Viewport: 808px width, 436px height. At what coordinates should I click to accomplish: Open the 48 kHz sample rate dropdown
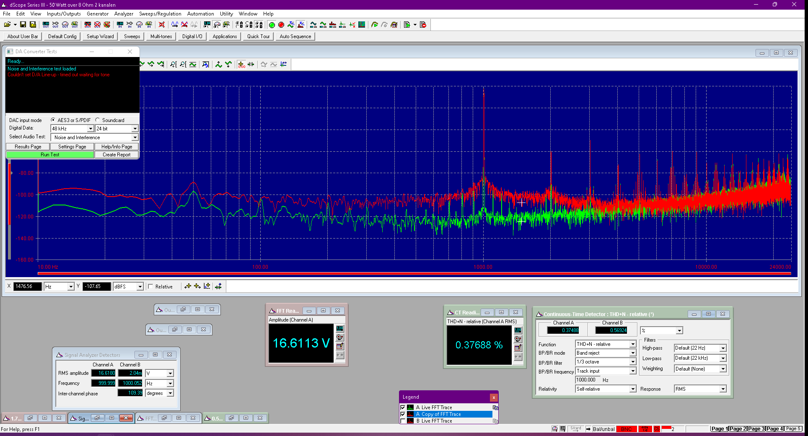pyautogui.click(x=90, y=129)
